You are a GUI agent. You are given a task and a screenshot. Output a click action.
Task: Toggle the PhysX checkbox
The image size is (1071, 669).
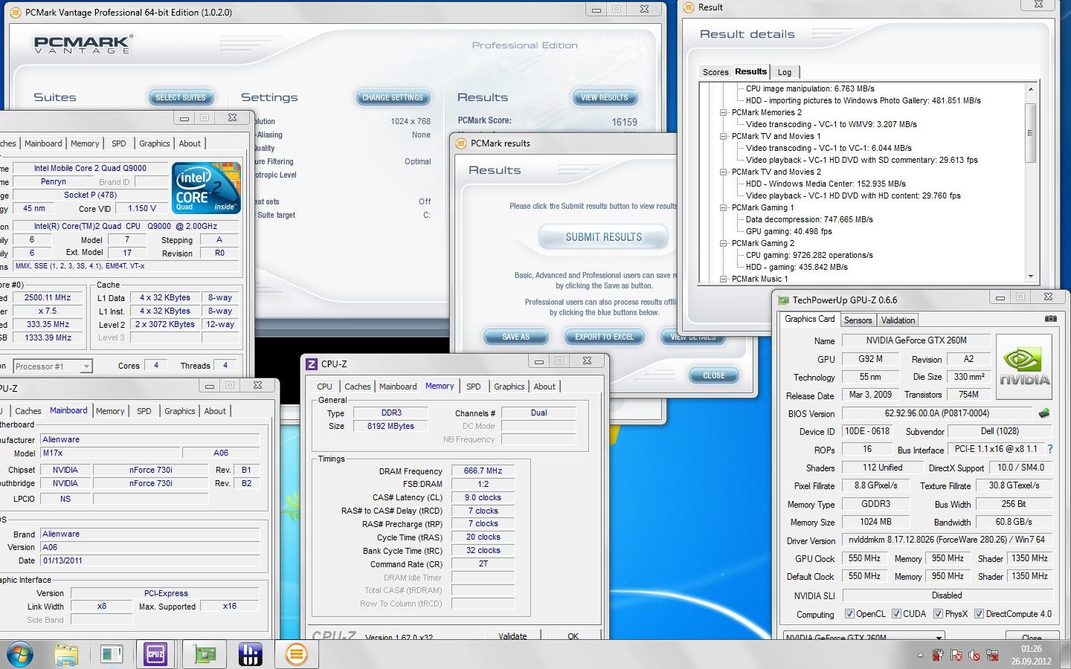click(938, 614)
